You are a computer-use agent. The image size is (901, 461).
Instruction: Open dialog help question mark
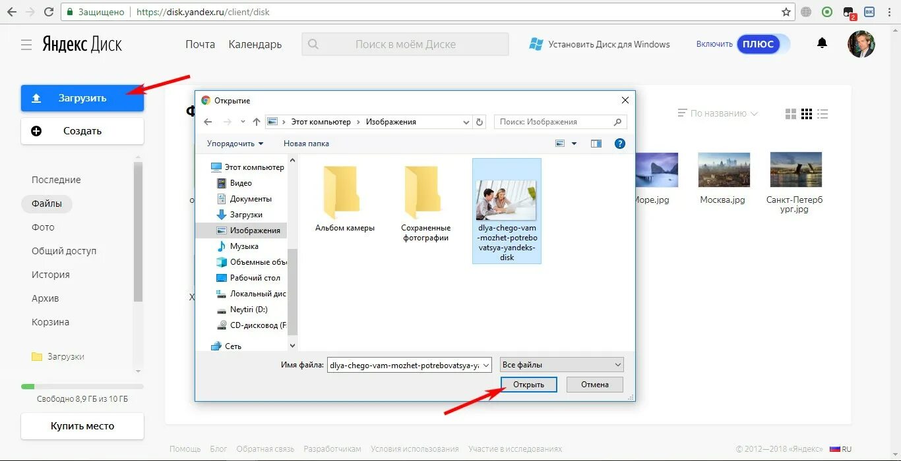[x=620, y=144]
